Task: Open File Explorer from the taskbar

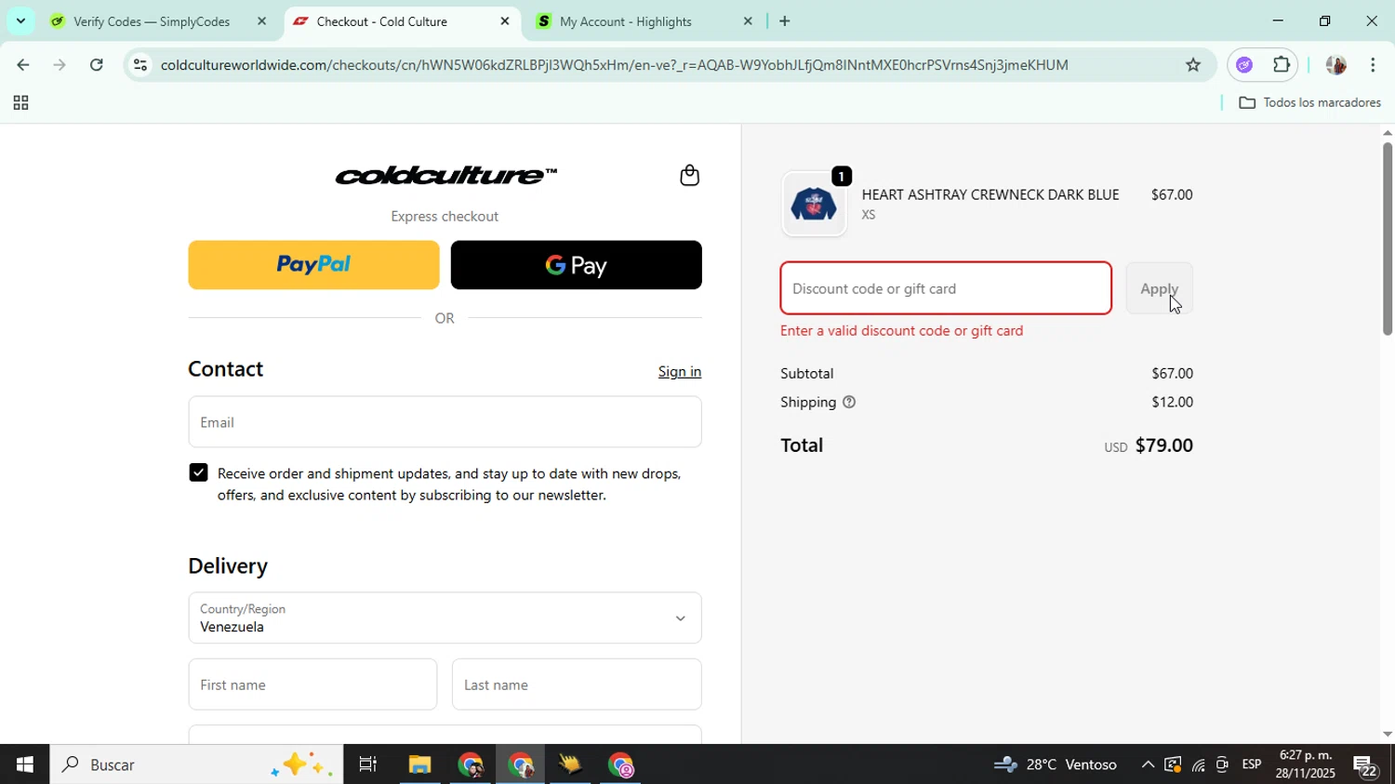Action: (x=419, y=765)
